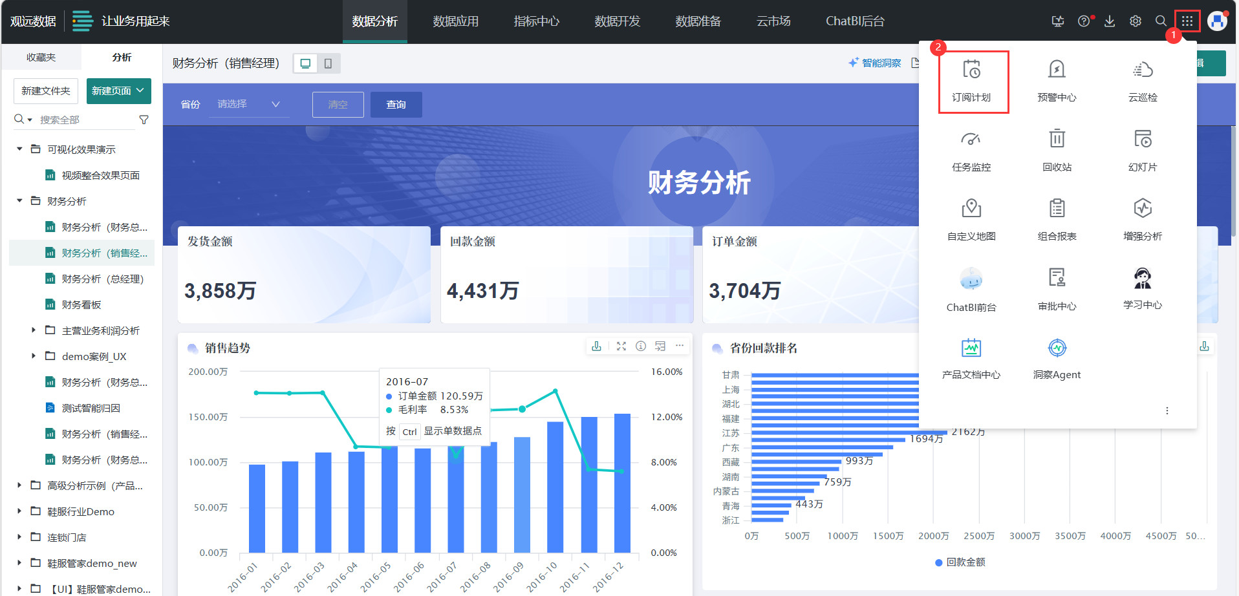This screenshot has width=1239, height=596.
Task: Create a folder with 新建文件夹 button
Action: click(45, 90)
